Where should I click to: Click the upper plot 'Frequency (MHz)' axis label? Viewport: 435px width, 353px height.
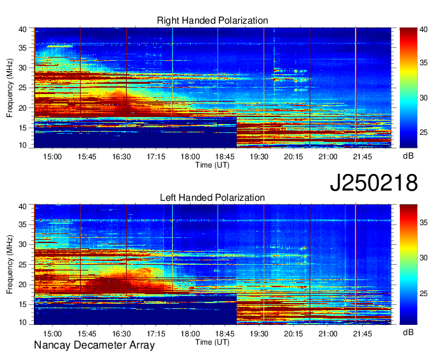[x=10, y=88]
